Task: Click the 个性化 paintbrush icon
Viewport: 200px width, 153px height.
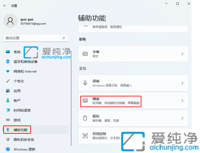Action: tap(8, 81)
